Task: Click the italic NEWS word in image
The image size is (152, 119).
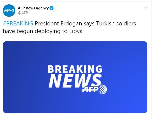Action: [x=75, y=81]
